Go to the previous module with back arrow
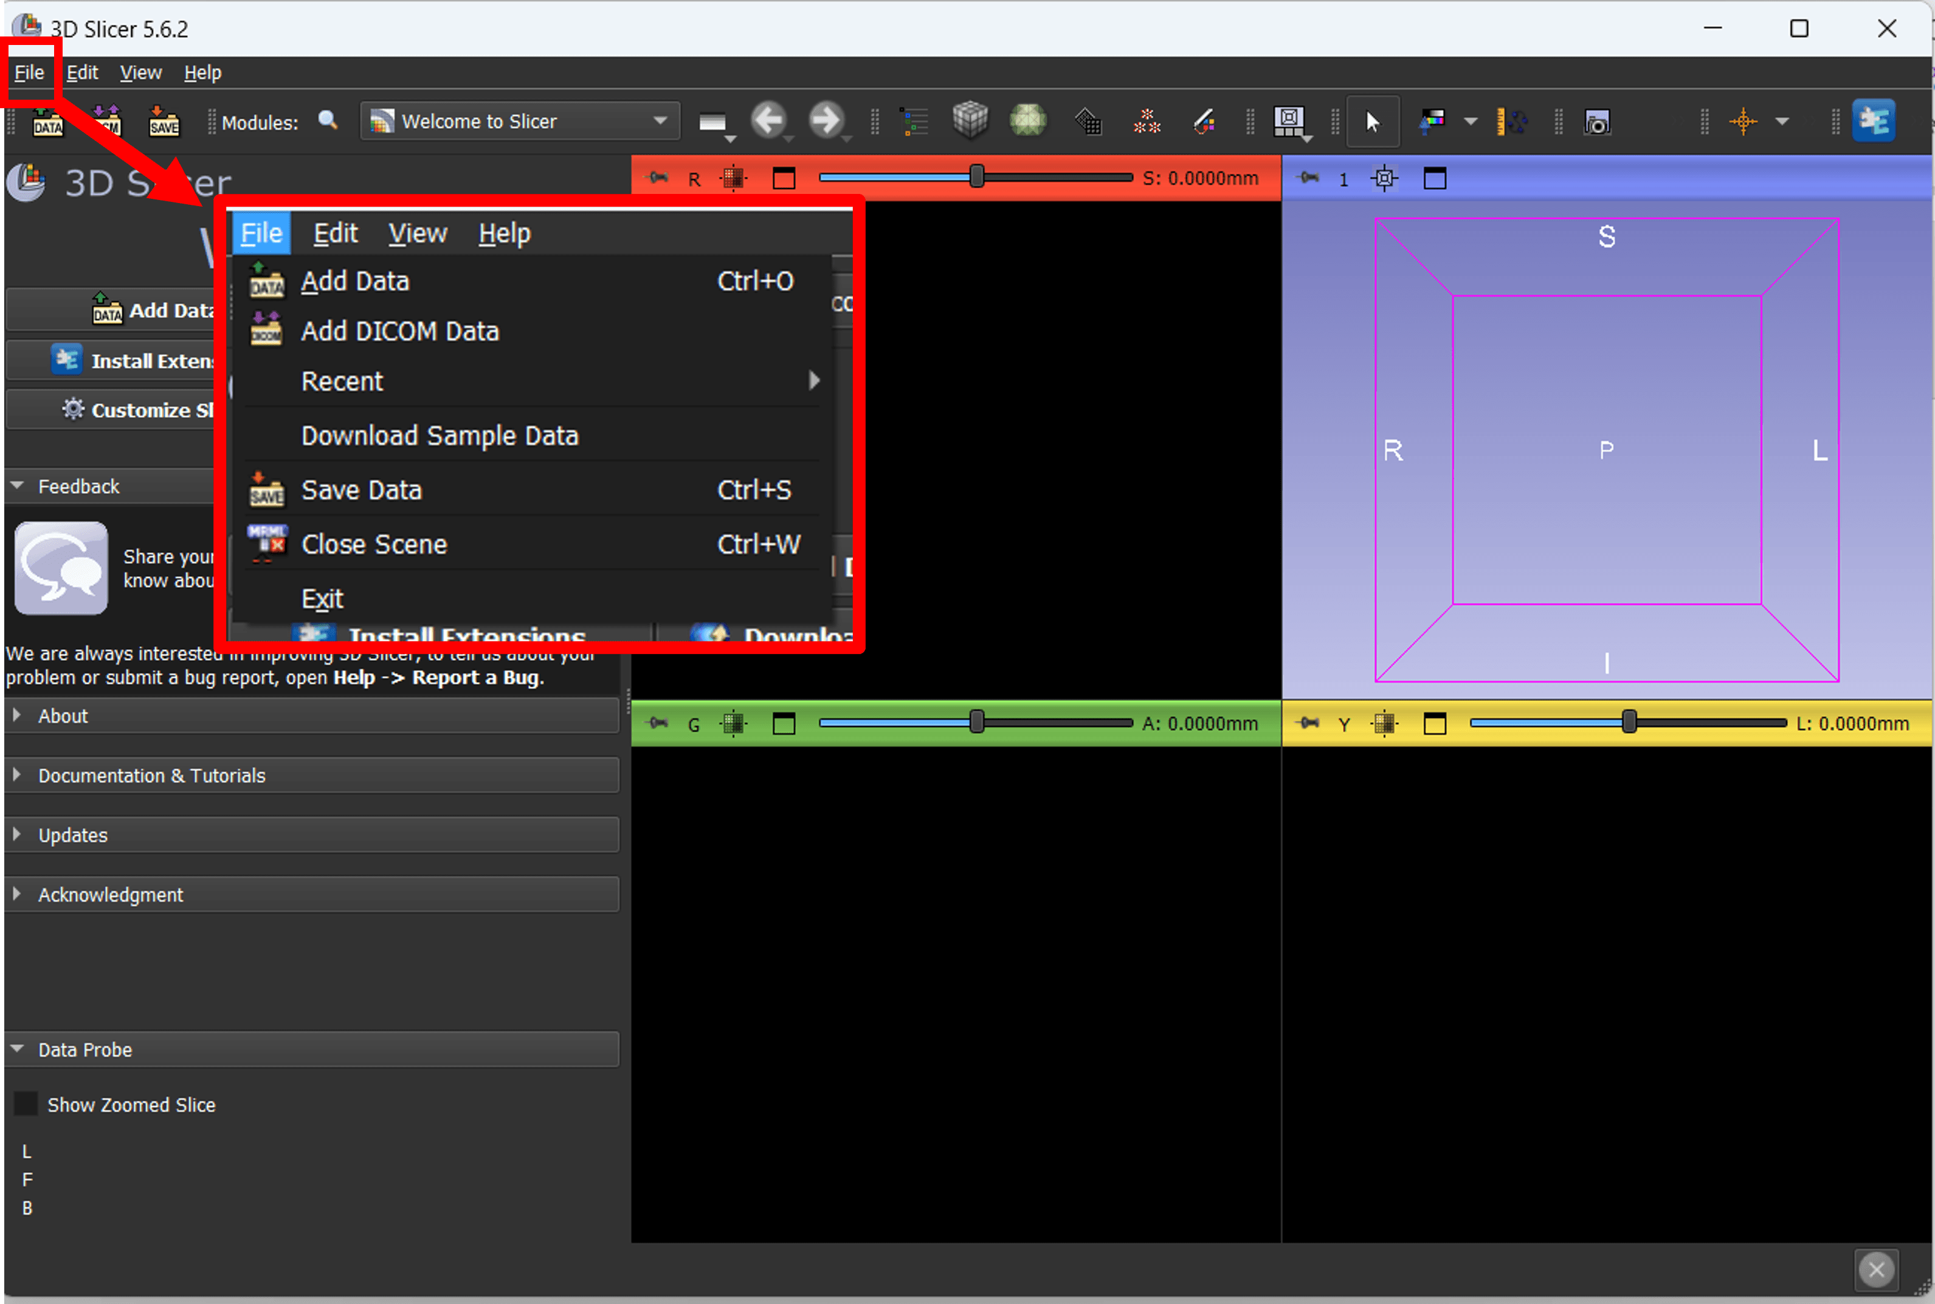The width and height of the screenshot is (1935, 1304). 768,120
